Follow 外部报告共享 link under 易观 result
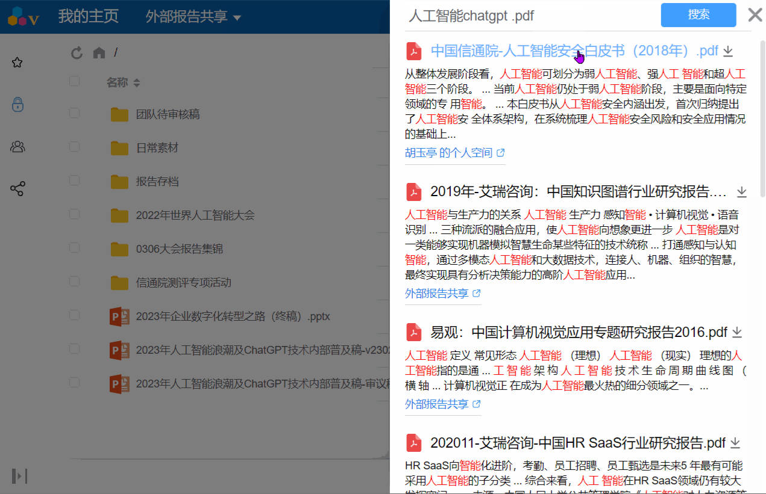The height and width of the screenshot is (494, 766). (x=436, y=404)
